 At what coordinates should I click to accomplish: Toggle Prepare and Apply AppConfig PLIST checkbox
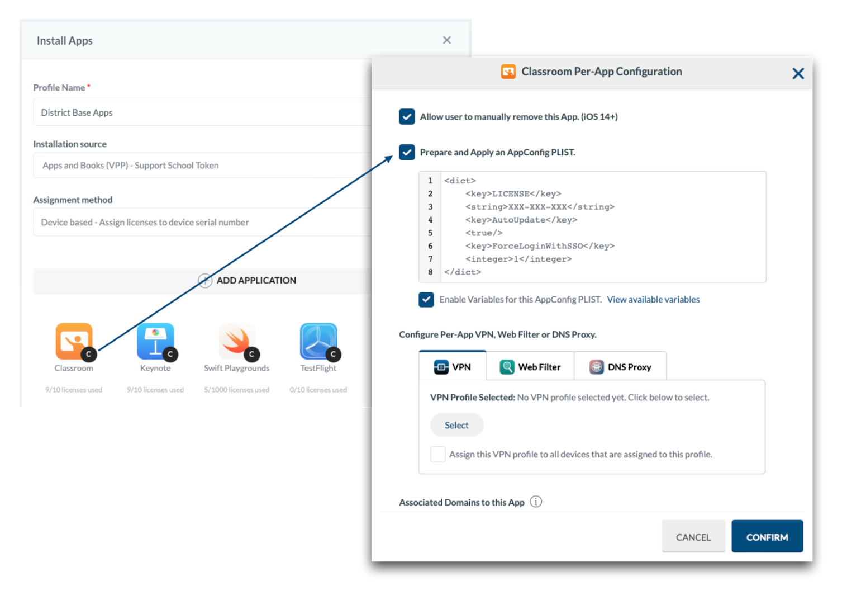click(x=407, y=152)
